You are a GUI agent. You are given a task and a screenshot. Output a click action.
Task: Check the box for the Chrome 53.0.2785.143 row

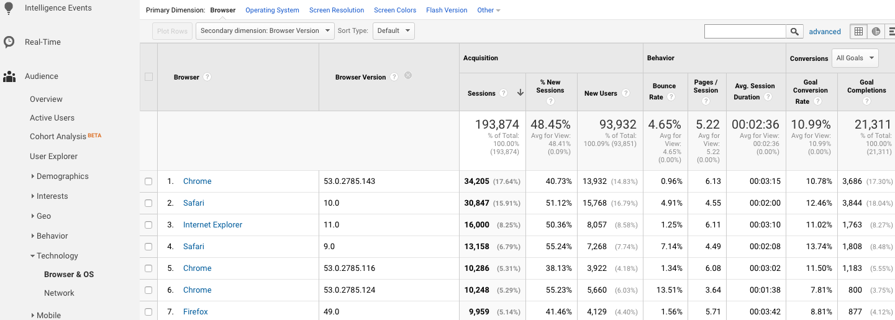(x=148, y=181)
